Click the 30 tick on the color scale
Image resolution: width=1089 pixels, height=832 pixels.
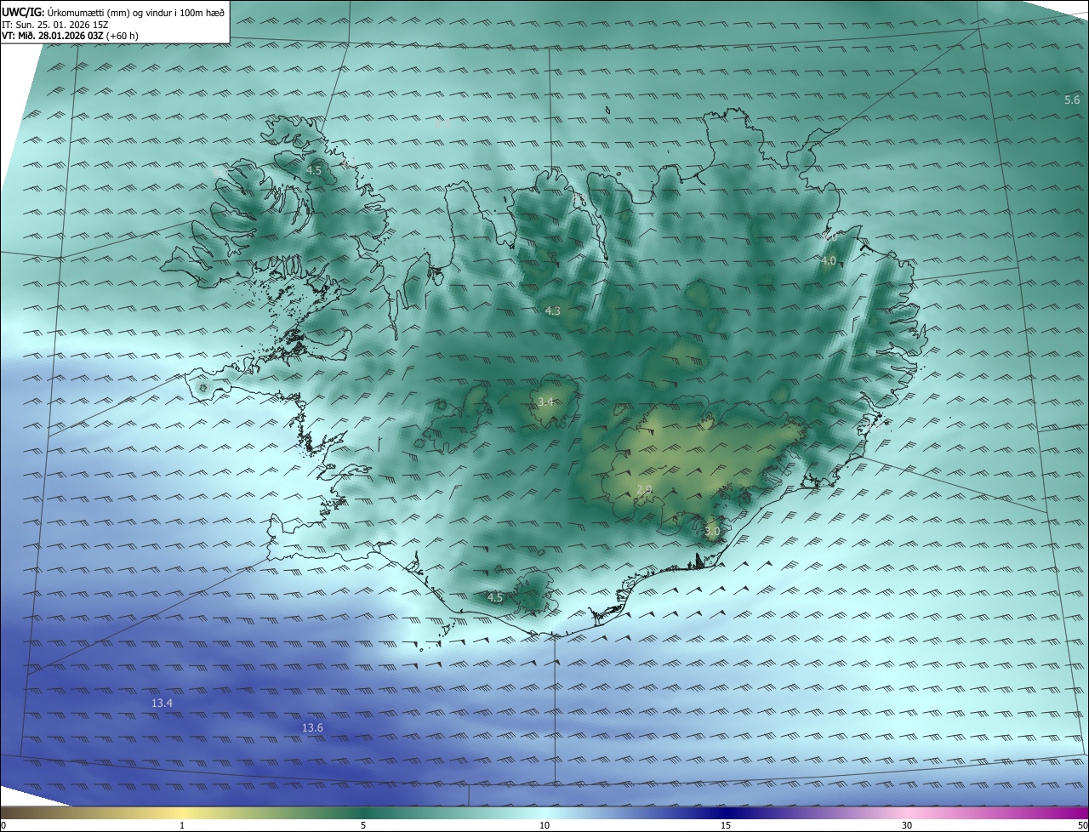[907, 825]
